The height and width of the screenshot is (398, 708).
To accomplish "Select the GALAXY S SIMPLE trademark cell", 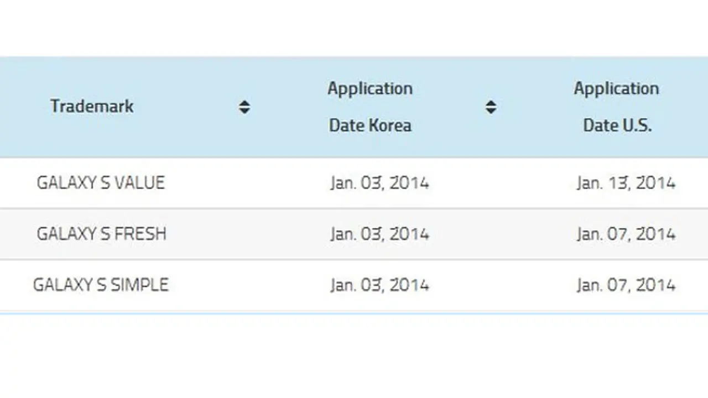I will point(101,285).
